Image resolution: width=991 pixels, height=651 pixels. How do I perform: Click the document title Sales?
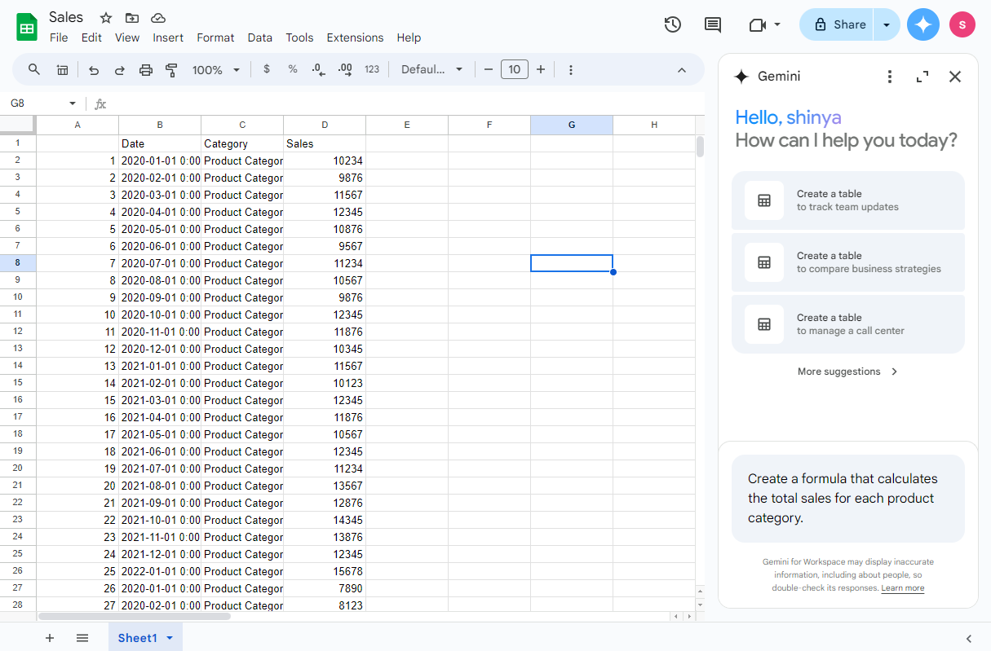pyautogui.click(x=66, y=17)
